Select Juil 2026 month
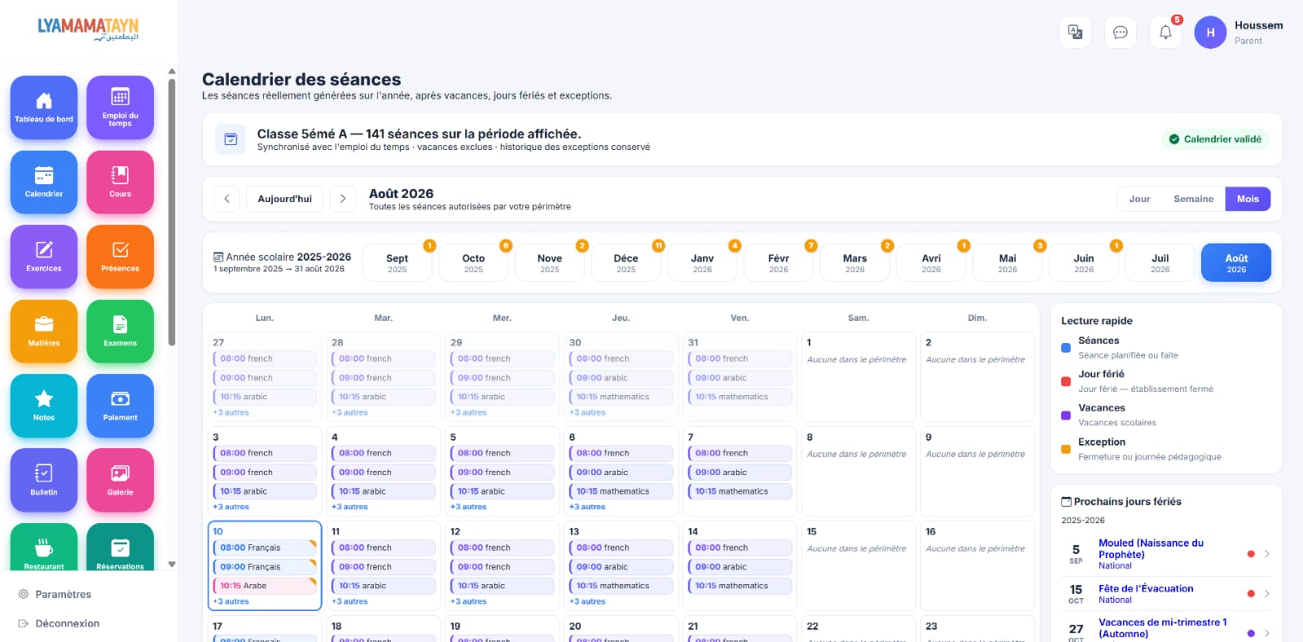 [x=1160, y=263]
